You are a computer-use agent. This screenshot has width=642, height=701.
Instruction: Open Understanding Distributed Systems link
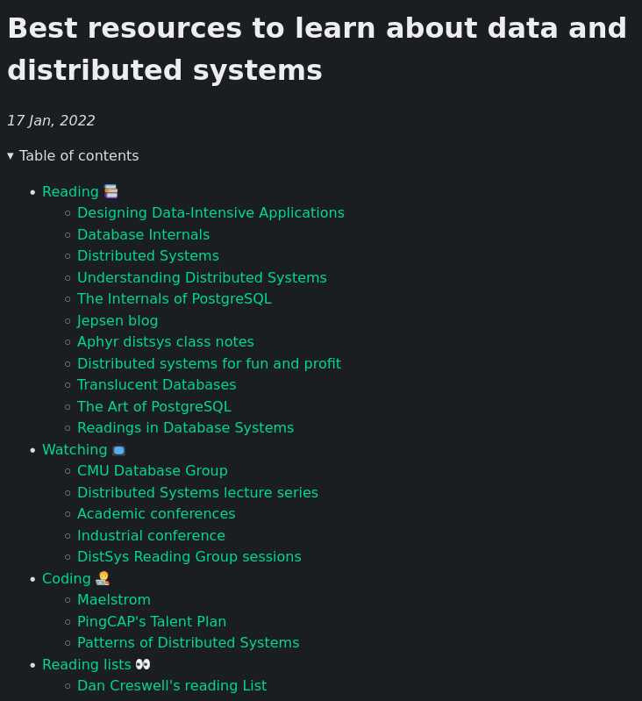click(x=202, y=277)
